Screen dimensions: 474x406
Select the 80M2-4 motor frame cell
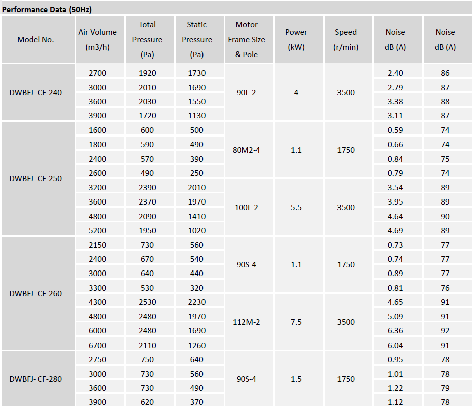(x=246, y=150)
